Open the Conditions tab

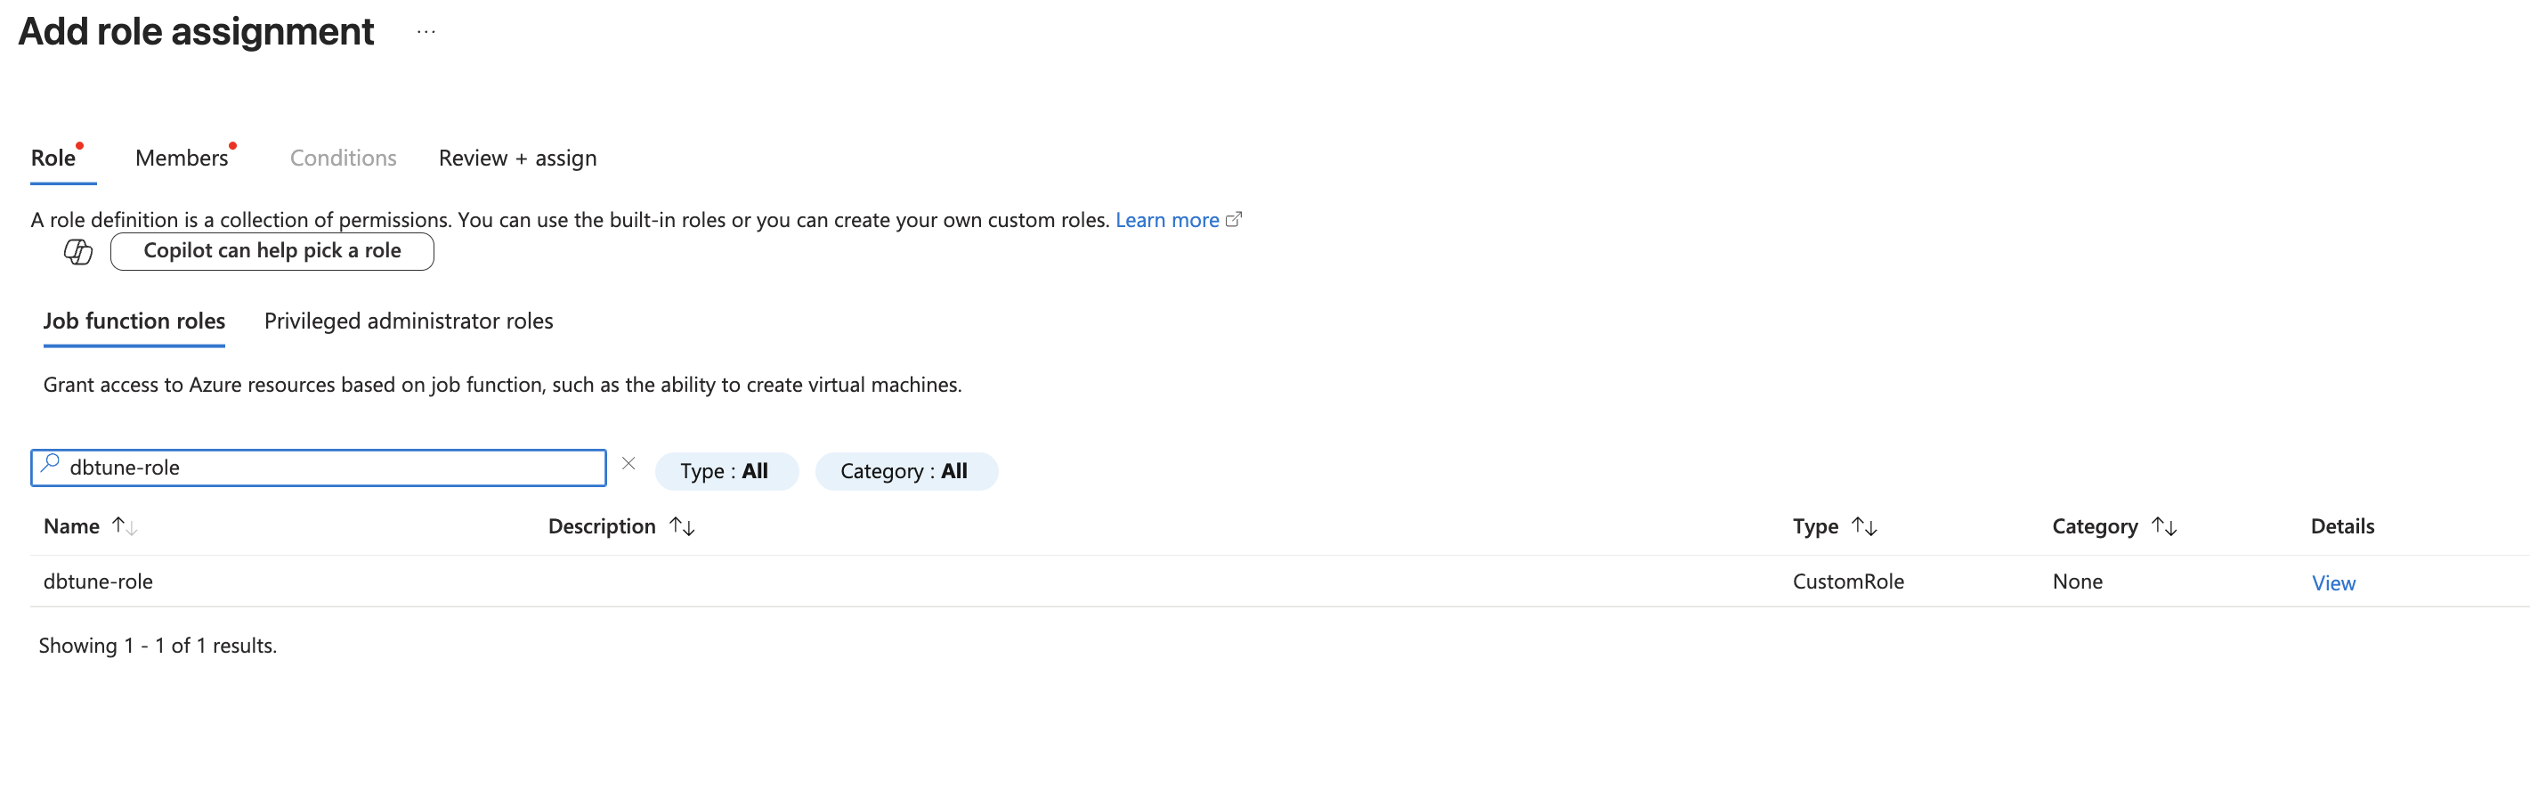pos(343,159)
